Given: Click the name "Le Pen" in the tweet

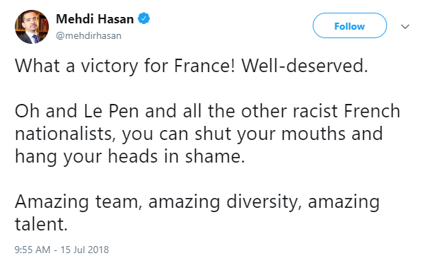Looking at the screenshot, I should (111, 111).
